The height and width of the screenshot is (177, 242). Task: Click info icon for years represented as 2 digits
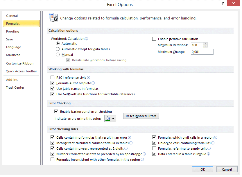[126, 149]
